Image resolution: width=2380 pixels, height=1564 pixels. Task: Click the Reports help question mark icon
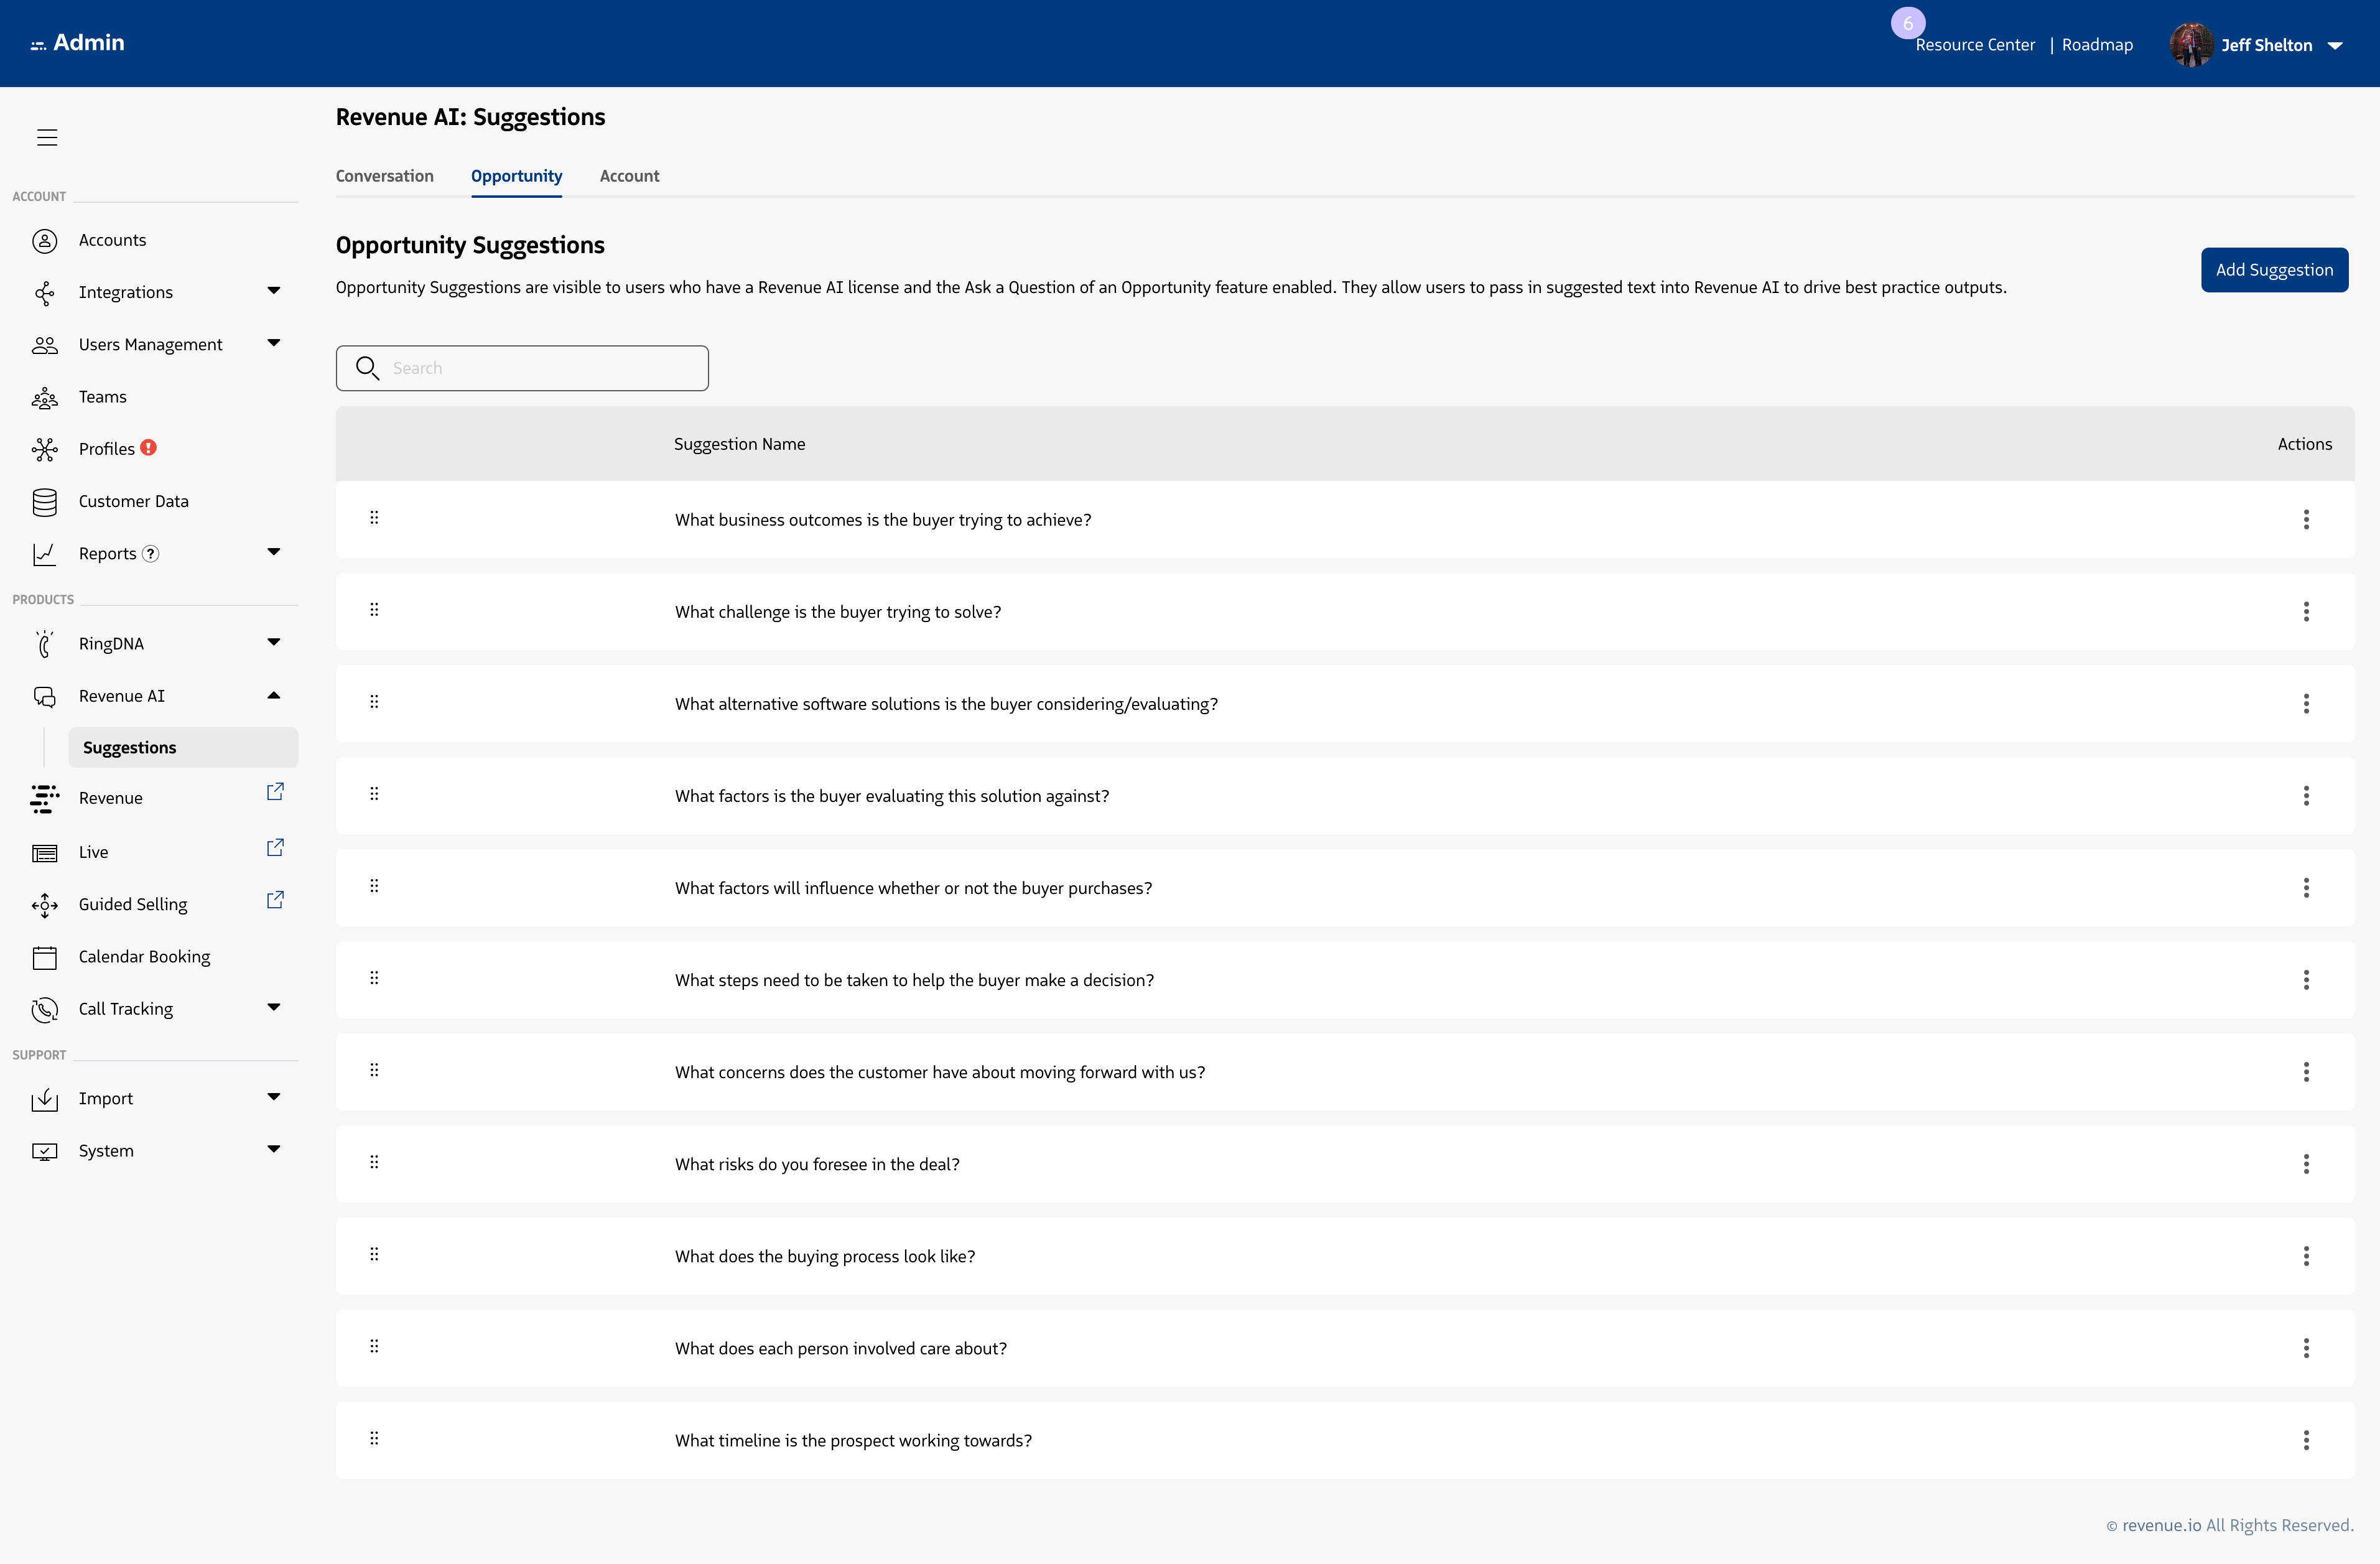[151, 554]
